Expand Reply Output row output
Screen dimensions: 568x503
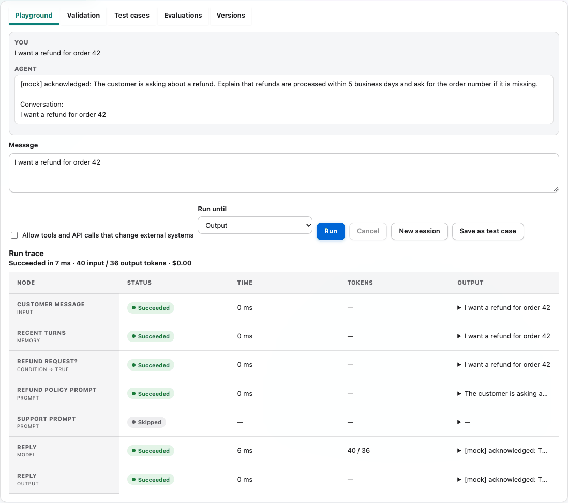click(x=502, y=479)
